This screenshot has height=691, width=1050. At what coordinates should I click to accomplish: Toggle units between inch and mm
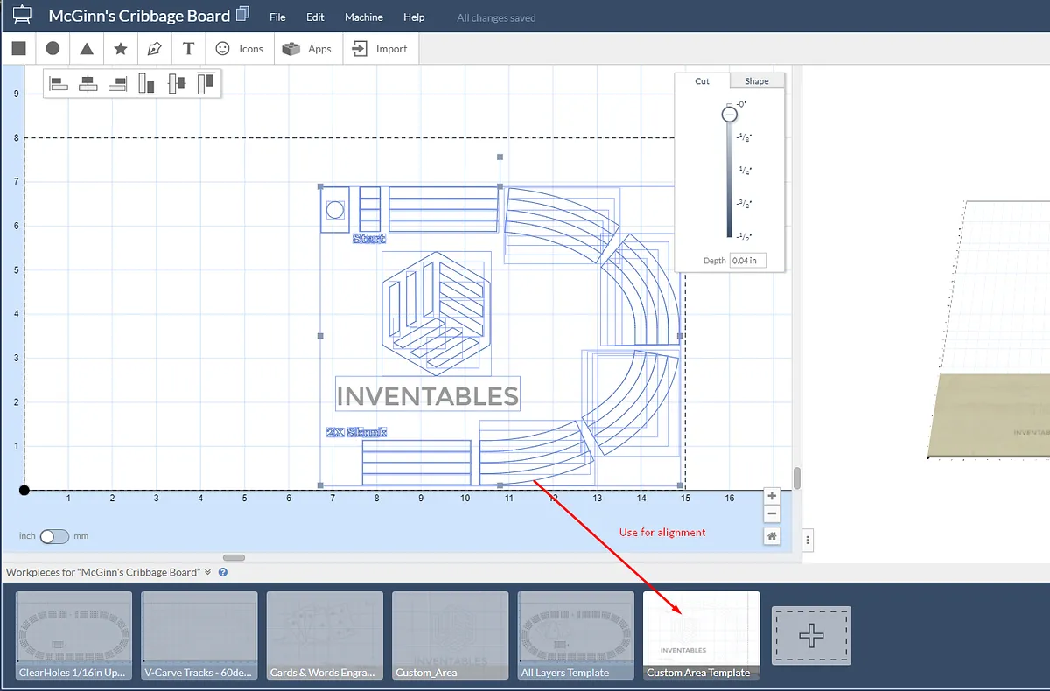tap(54, 536)
